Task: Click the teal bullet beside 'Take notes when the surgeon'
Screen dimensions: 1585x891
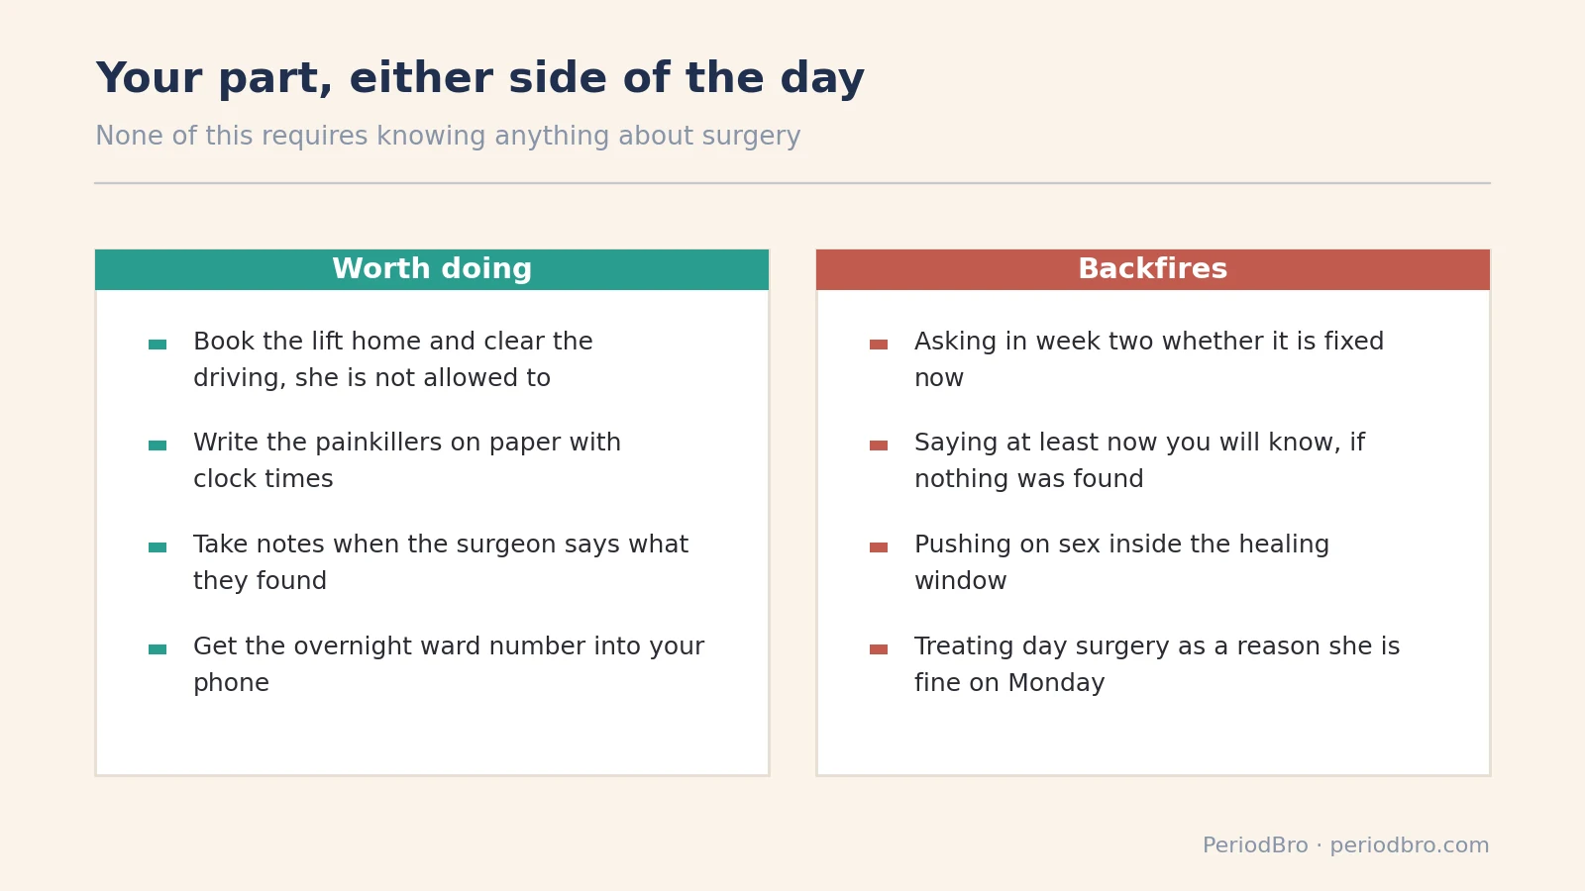Action: [158, 547]
